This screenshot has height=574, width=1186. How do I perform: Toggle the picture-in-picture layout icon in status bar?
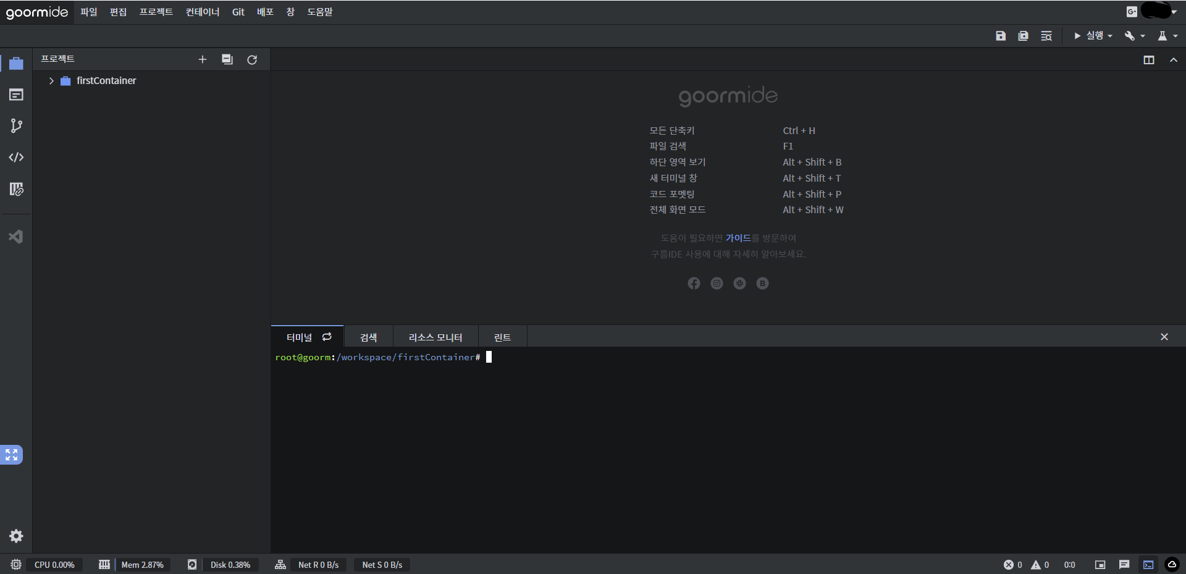pyautogui.click(x=1100, y=565)
